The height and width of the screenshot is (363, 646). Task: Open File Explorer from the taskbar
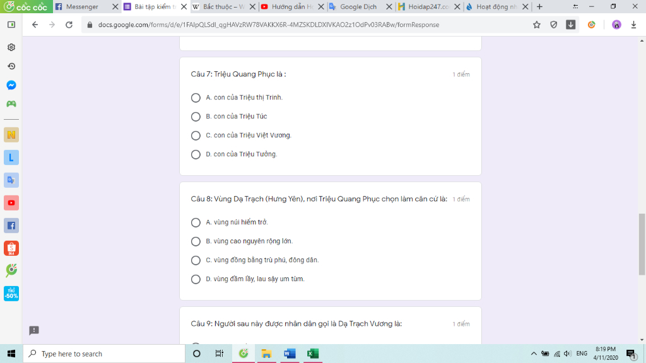pos(267,354)
